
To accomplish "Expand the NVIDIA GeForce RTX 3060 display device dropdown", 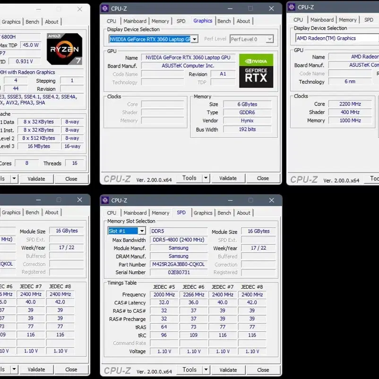I will click(194, 39).
